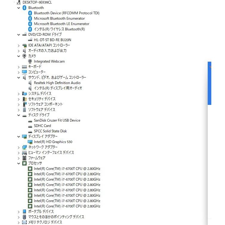This screenshot has height=225, width=225.
Task: Click the Bluetooth category icon
Action: (24, 8)
